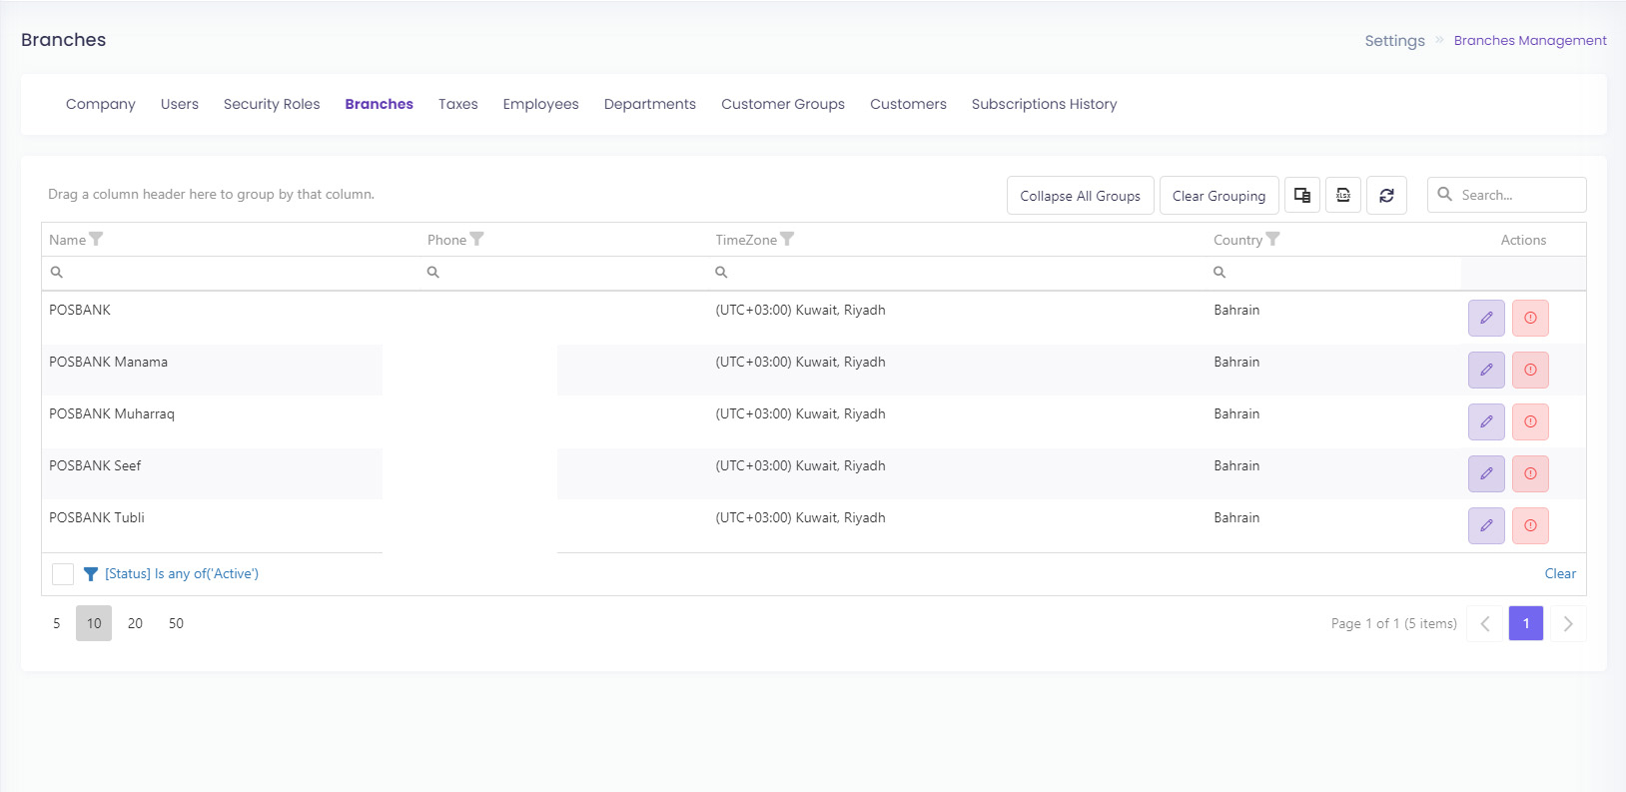Screen dimensions: 1626x792
Task: Switch to Departments tab
Action: [650, 104]
